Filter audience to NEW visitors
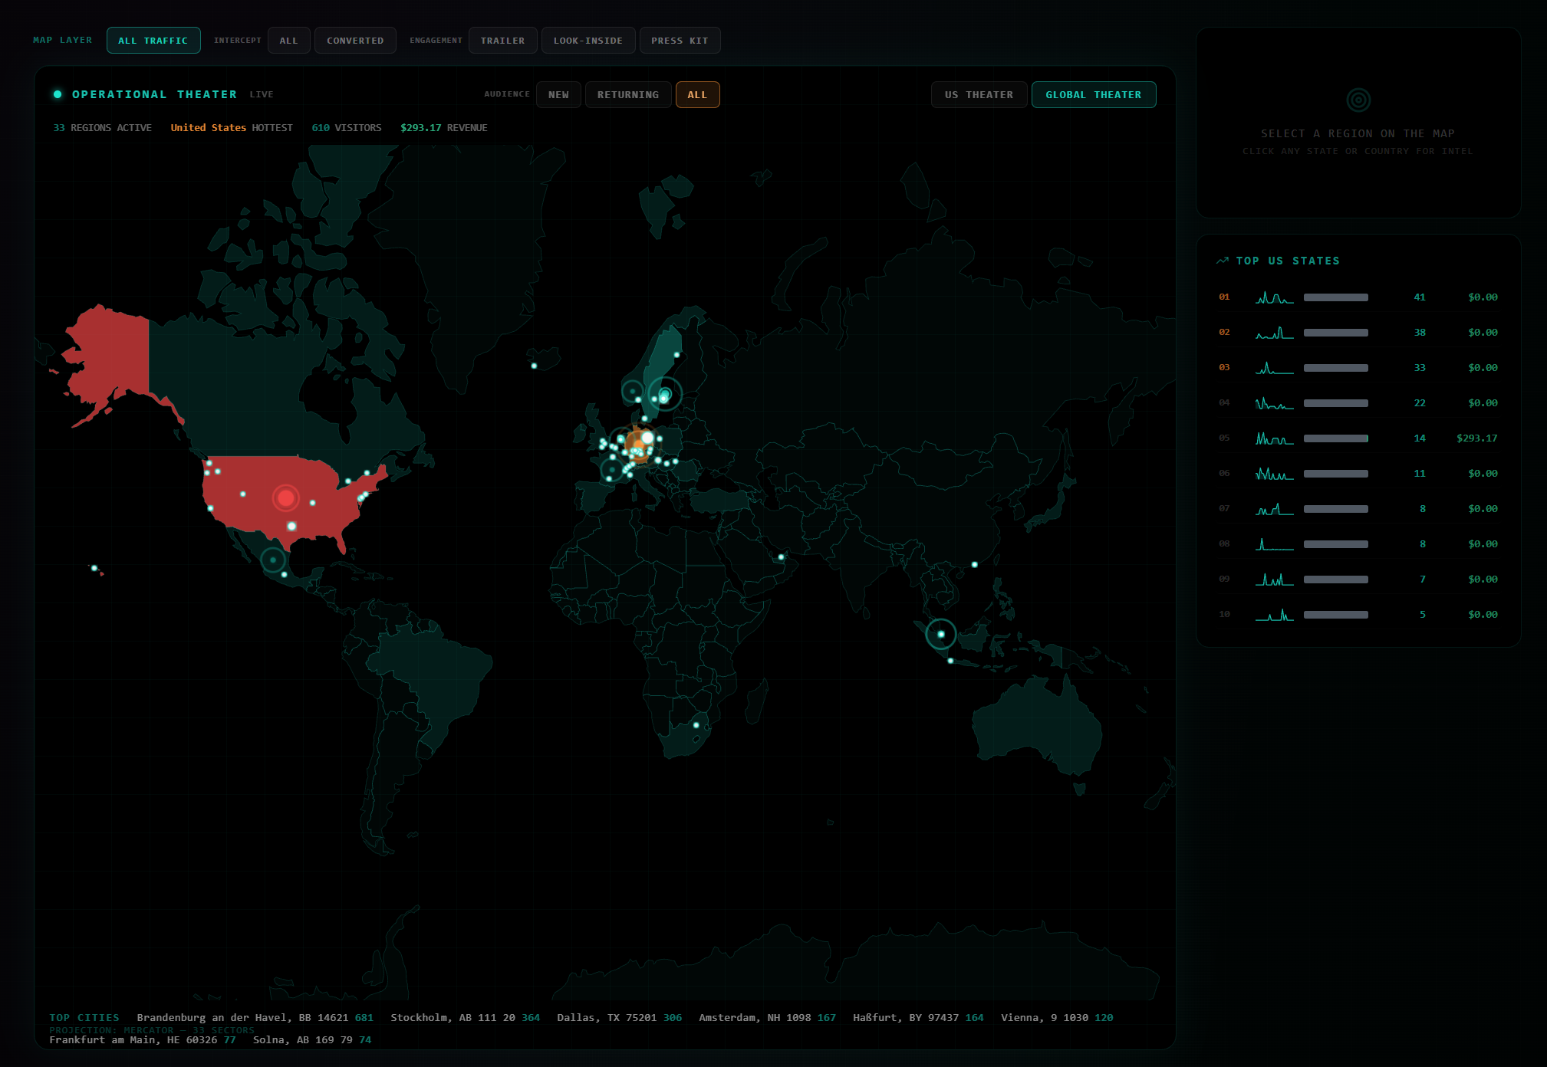This screenshot has width=1547, height=1067. tap(558, 95)
